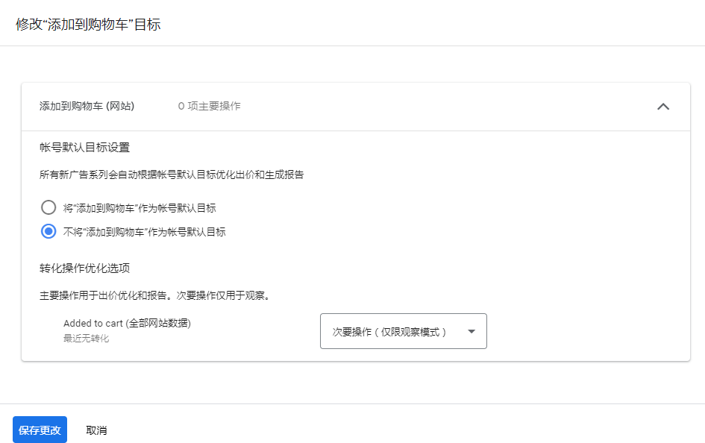705x443 pixels.
Task: Click the dropdown arrow beside 次要操作（仅限观察模式）
Action: (471, 331)
